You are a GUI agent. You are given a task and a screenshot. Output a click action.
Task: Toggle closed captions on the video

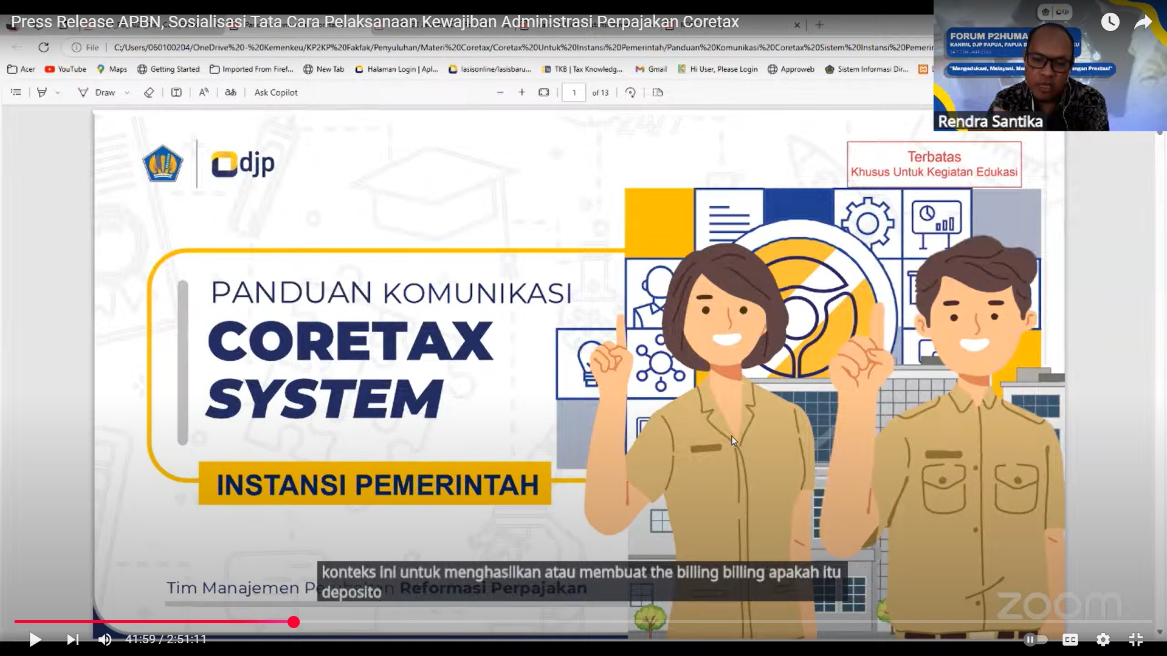pos(1070,639)
